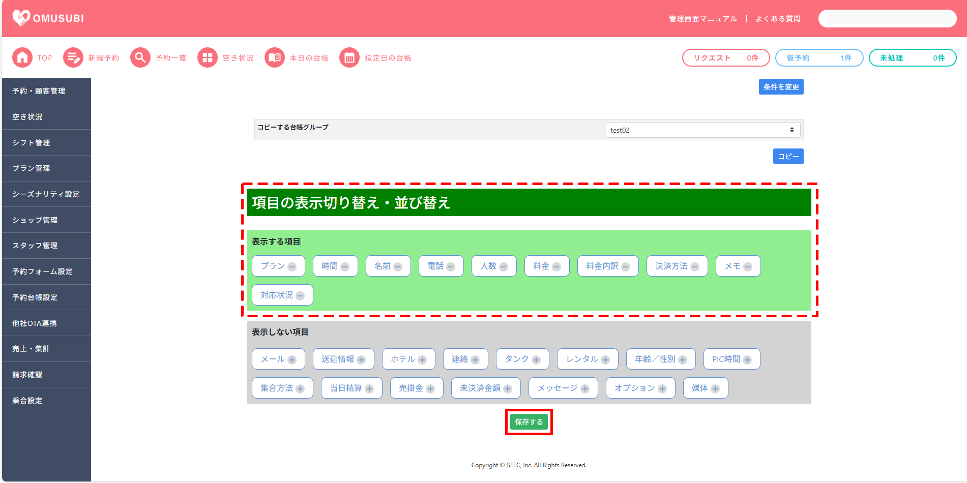Open the 仮予約 1件 status pill
The image size is (967, 483).
pyautogui.click(x=818, y=58)
